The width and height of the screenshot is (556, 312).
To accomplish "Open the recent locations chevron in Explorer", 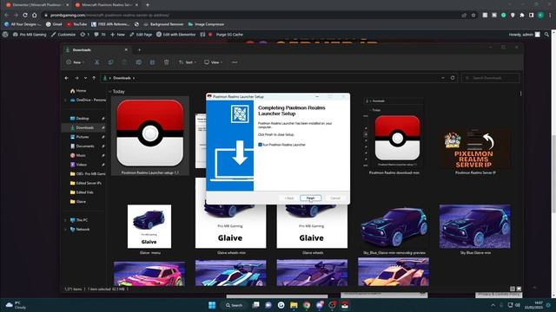I will click(85, 78).
